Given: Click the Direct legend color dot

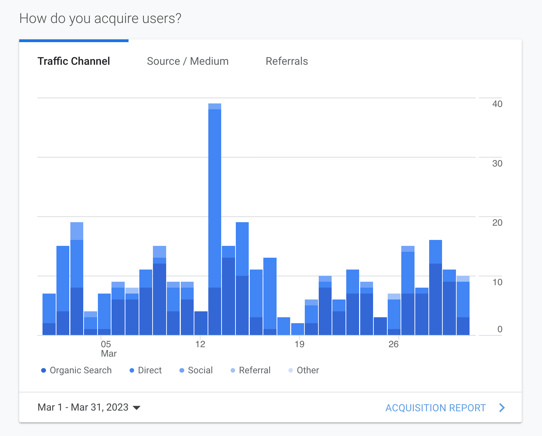Looking at the screenshot, I should 132,371.
